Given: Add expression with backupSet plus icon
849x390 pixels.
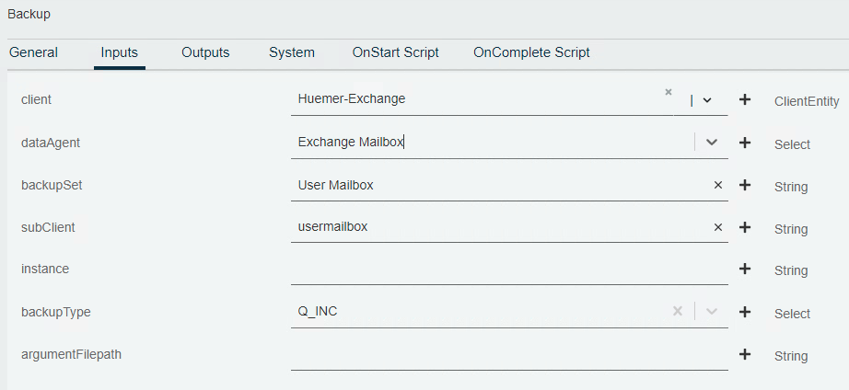Looking at the screenshot, I should [x=745, y=185].
